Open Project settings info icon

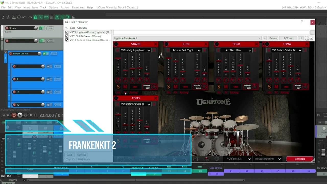pyautogui.click(x=19, y=17)
